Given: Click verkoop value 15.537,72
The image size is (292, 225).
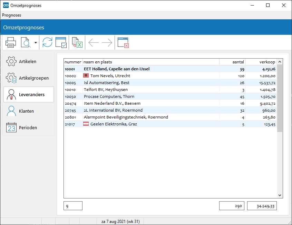Looking at the screenshot, I should click(x=267, y=83).
